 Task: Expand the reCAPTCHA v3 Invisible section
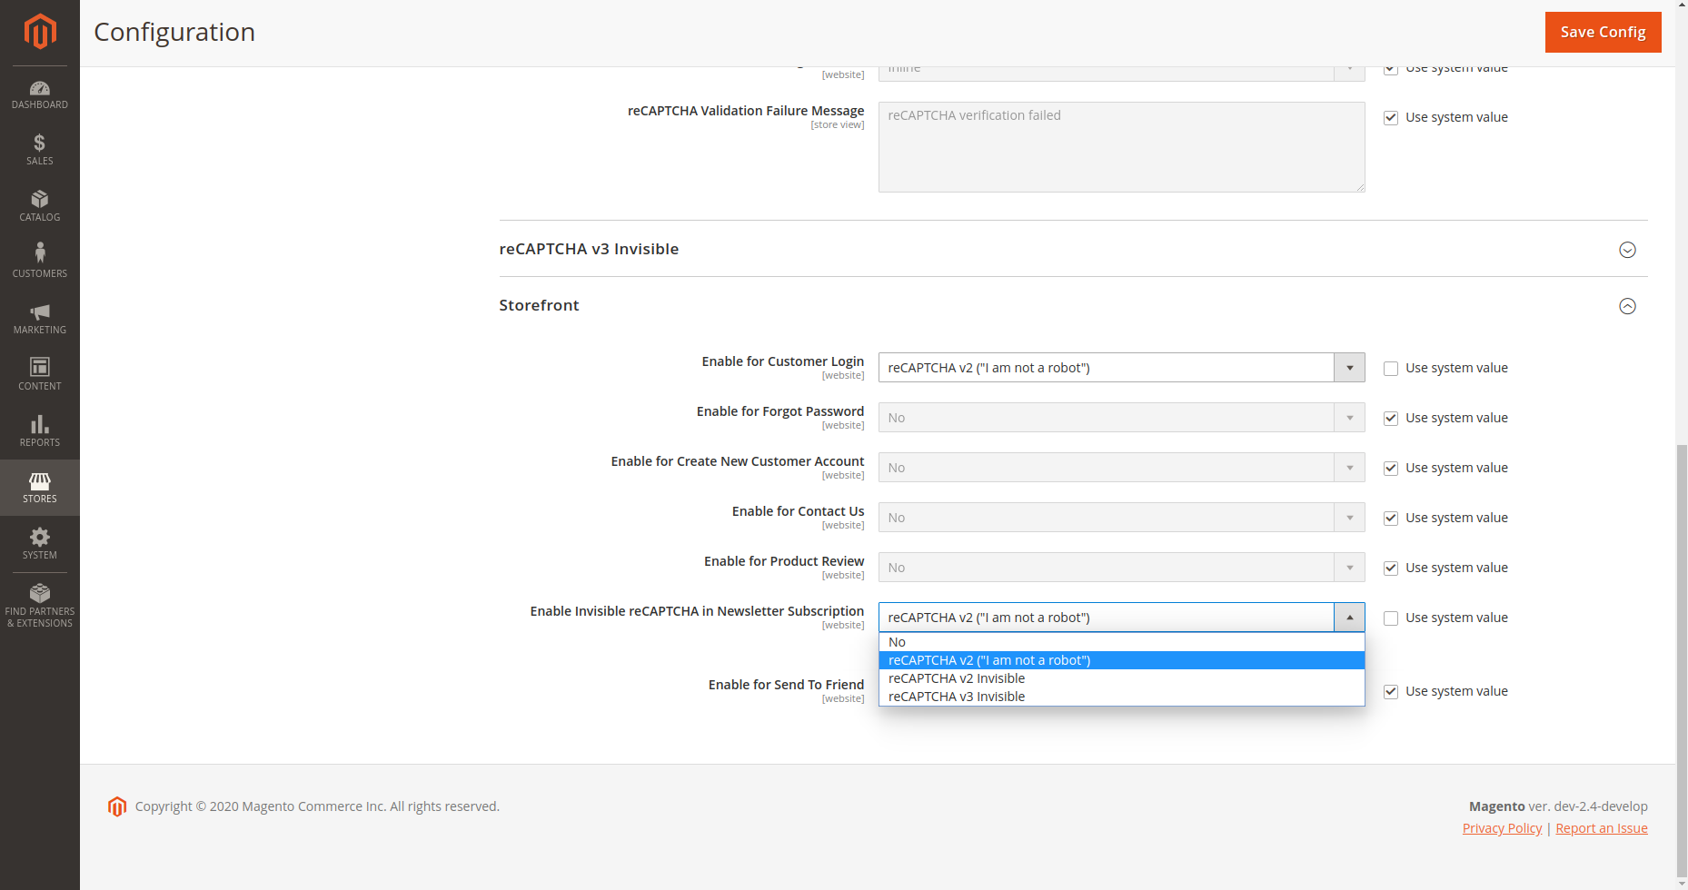(x=1627, y=250)
